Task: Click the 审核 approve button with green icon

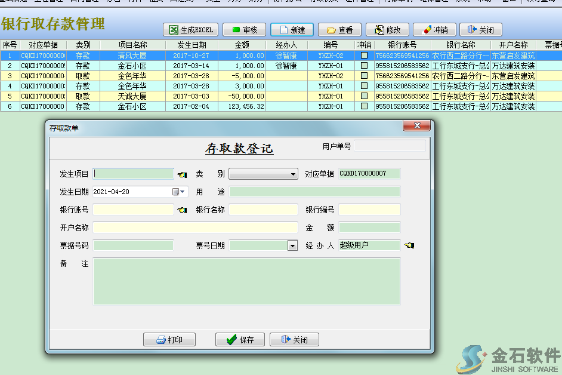Action: [x=244, y=30]
